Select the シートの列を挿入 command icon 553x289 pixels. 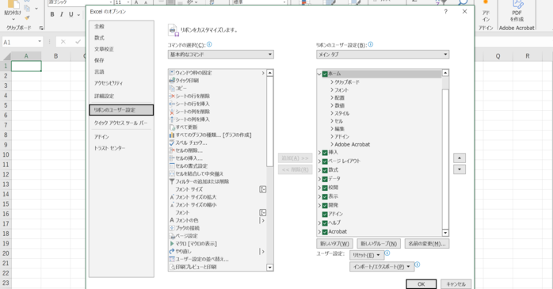pos(172,120)
